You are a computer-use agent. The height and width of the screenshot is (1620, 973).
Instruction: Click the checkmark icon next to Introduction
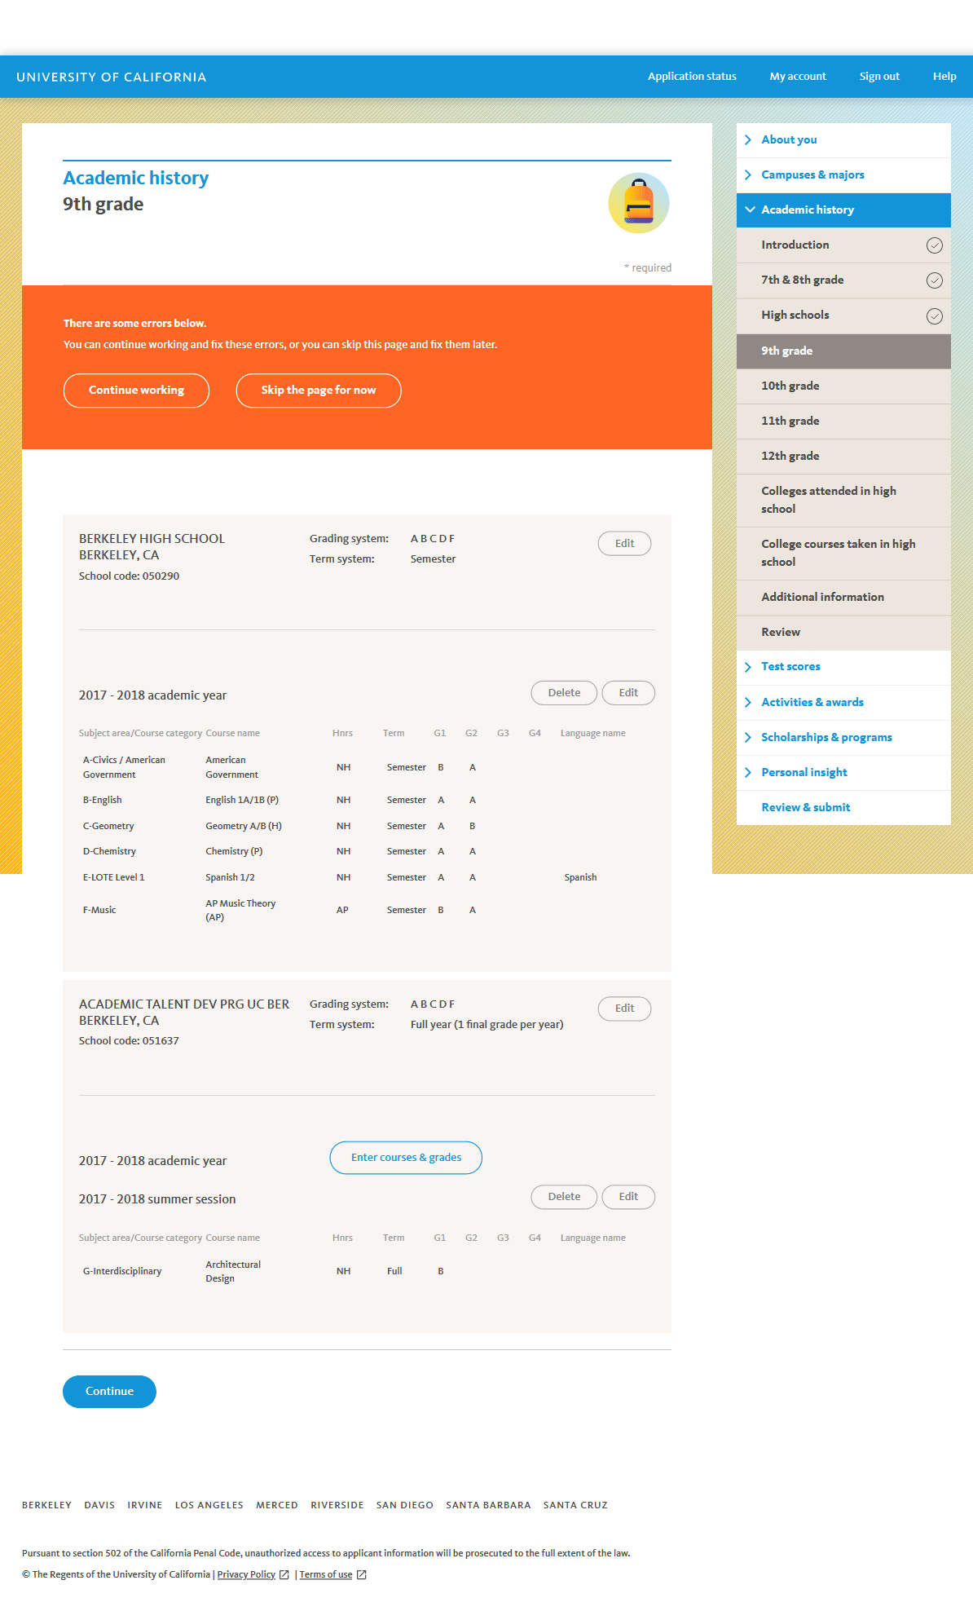935,245
